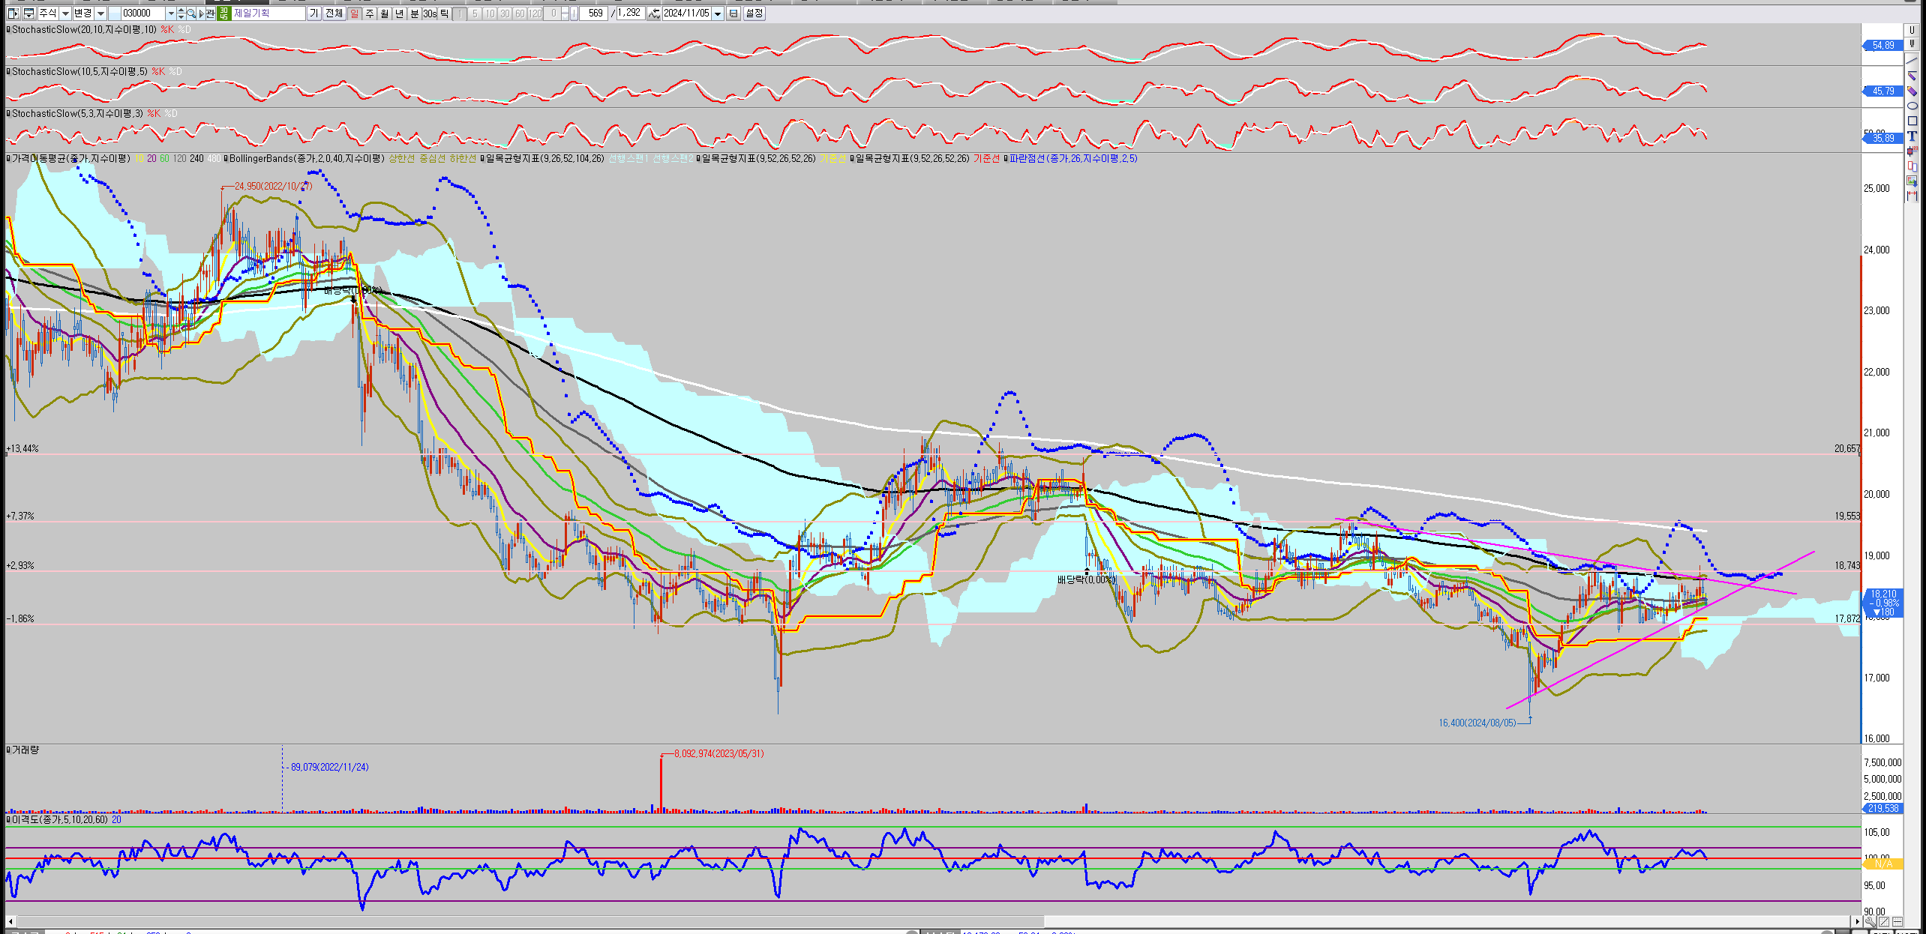This screenshot has height=934, width=1926.
Task: Click the 전체 button
Action: [334, 13]
